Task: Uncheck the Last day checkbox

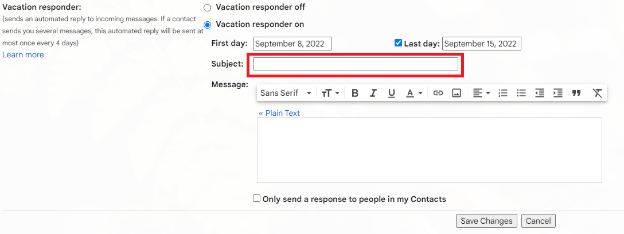Action: [398, 43]
